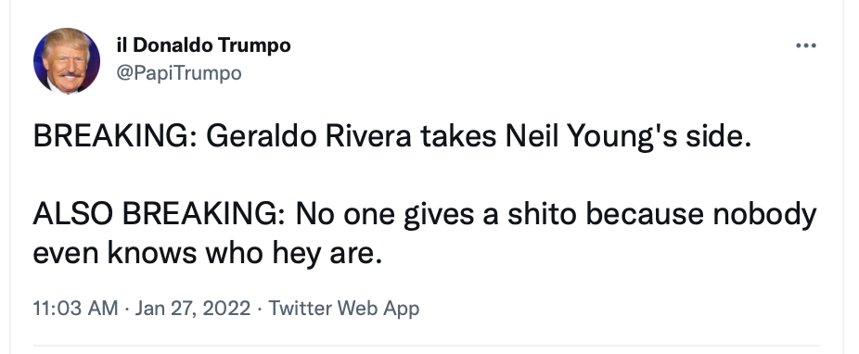Click the ALSO BREAKING: text
Image resolution: width=859 pixels, height=354 pixels.
(159, 214)
